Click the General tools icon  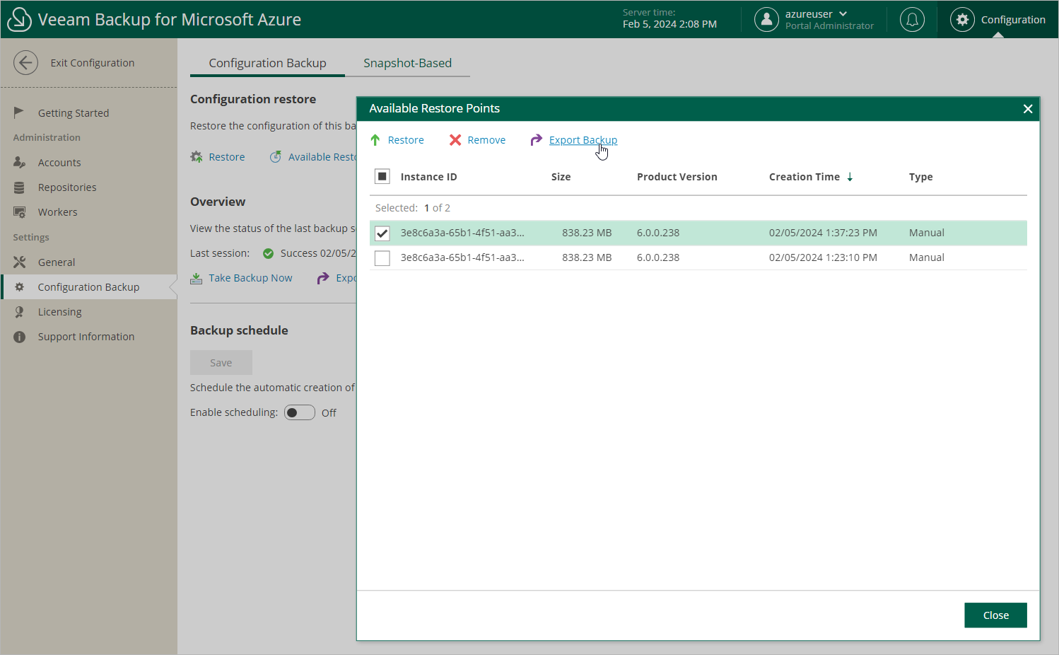pos(19,262)
